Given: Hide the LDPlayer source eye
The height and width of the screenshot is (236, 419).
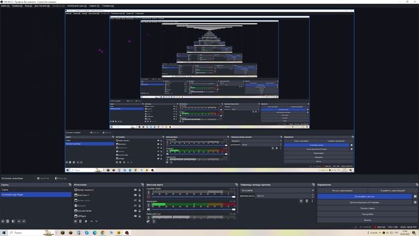Looking at the screenshot, I should coord(136,216).
